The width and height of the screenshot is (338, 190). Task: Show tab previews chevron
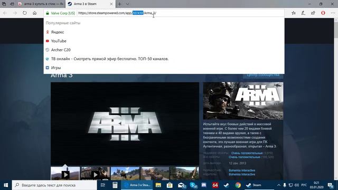(x=127, y=4)
